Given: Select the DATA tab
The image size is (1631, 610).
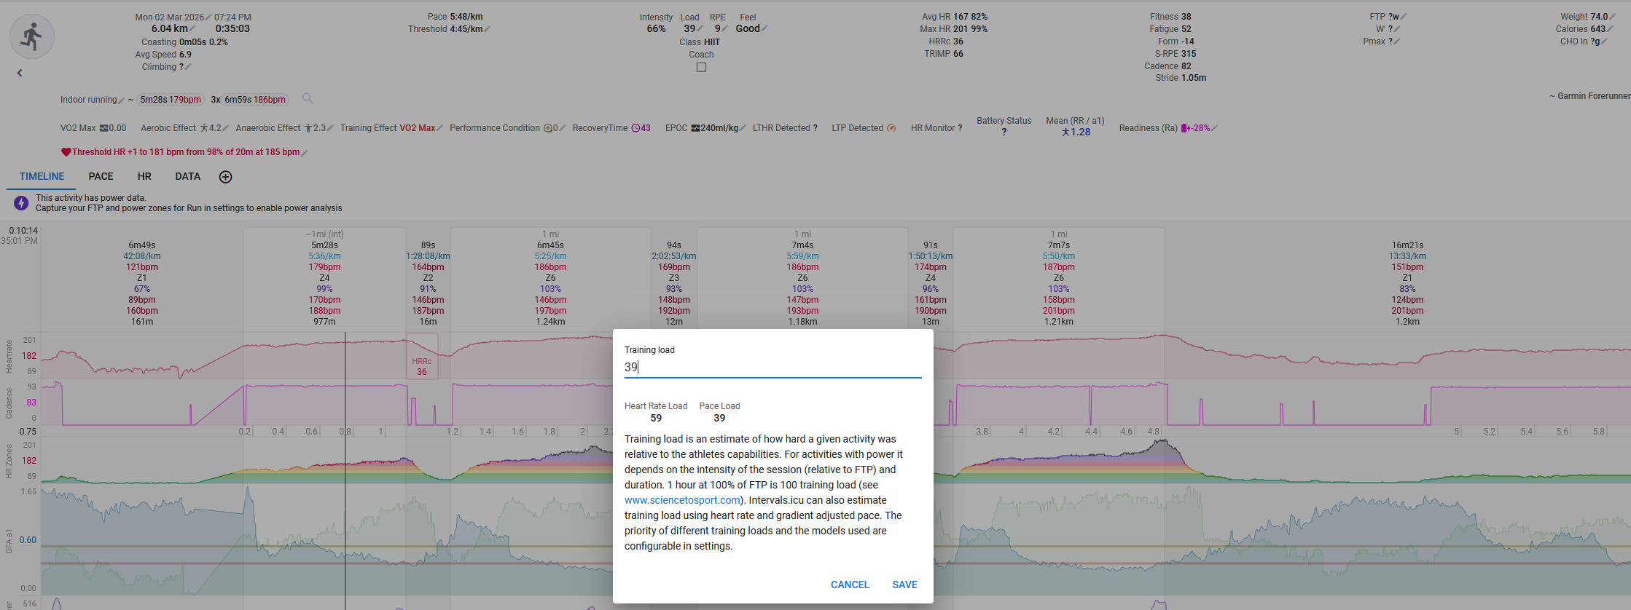Looking at the screenshot, I should pyautogui.click(x=187, y=177).
